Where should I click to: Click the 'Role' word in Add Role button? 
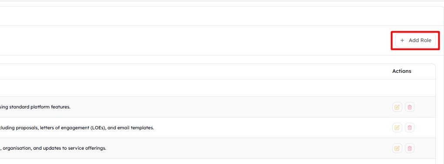click(426, 40)
